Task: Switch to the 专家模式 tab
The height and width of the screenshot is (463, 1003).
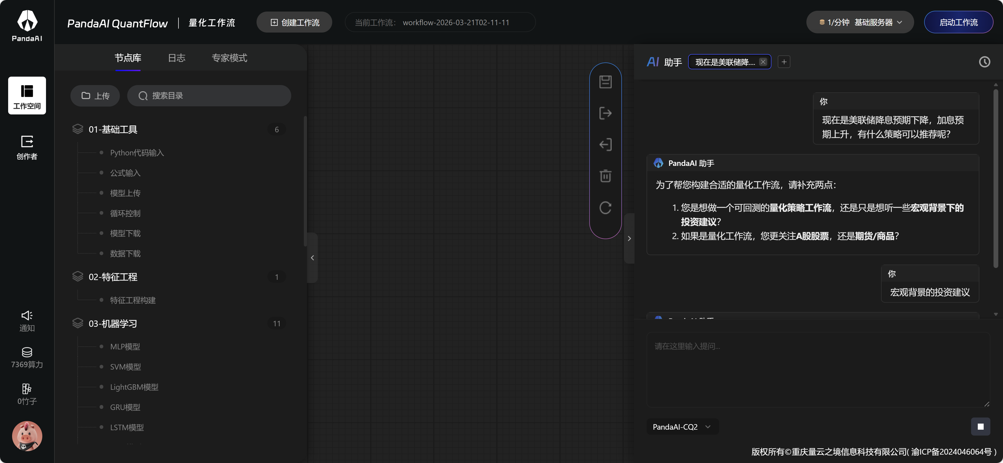Action: tap(229, 58)
